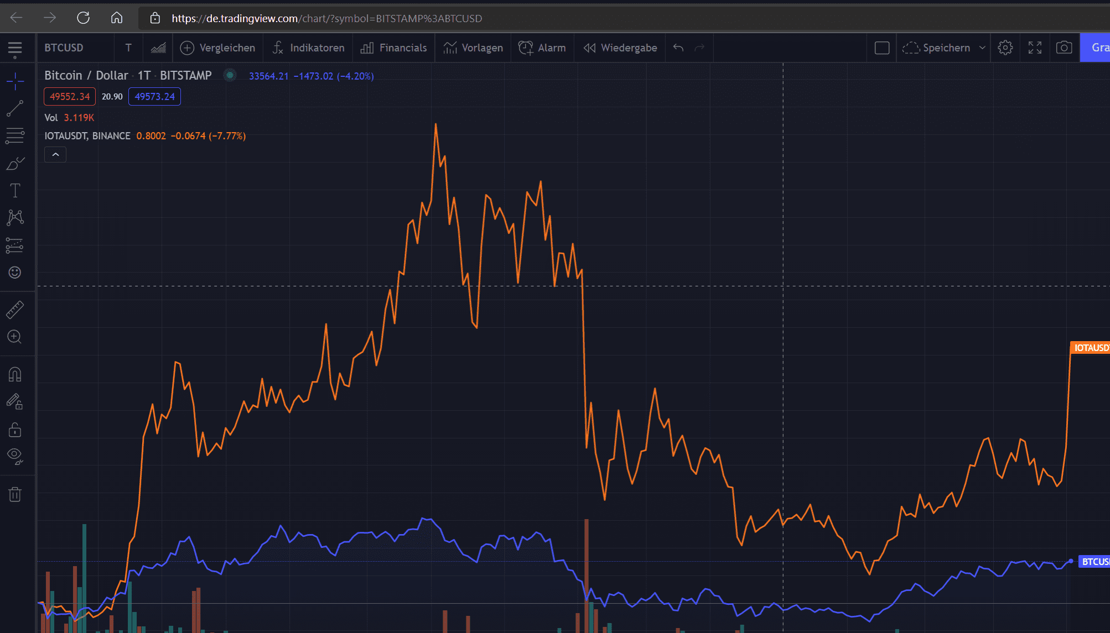Go forward in the browser
The height and width of the screenshot is (633, 1110).
(x=50, y=18)
